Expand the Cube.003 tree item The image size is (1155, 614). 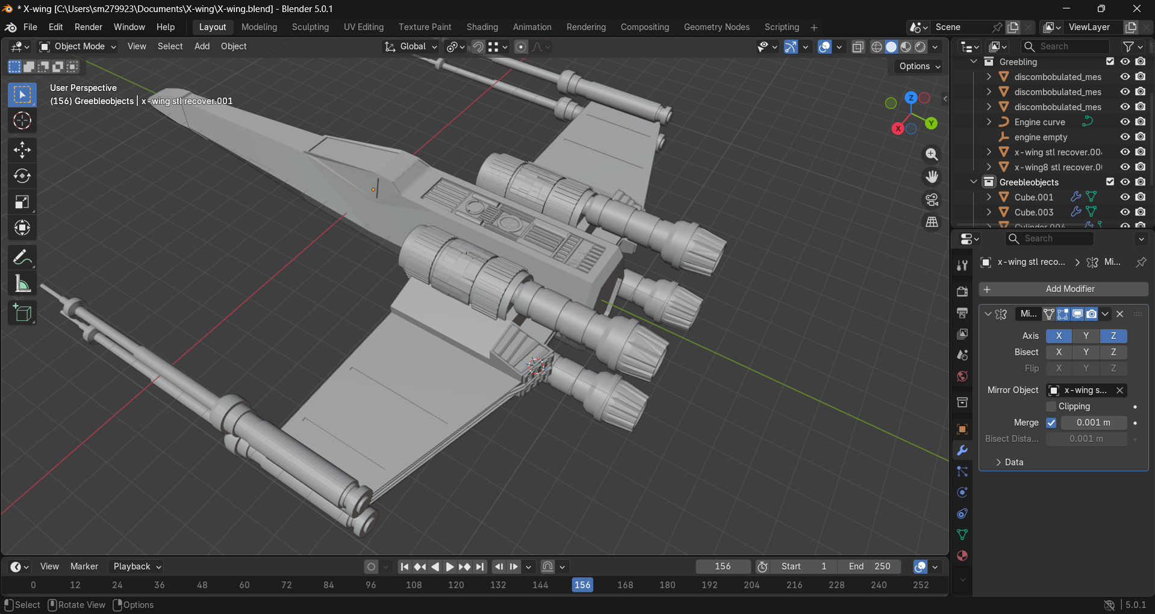tap(989, 212)
